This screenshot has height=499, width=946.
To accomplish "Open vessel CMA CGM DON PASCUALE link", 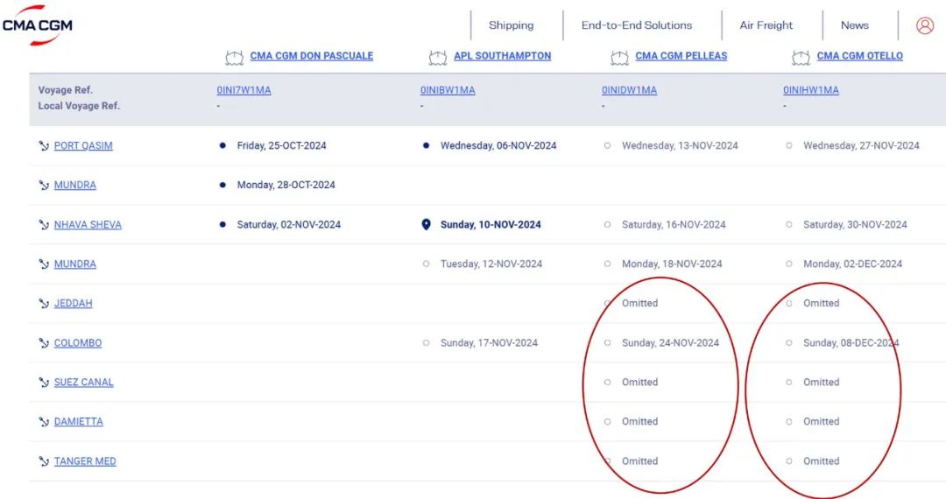I will (x=312, y=56).
